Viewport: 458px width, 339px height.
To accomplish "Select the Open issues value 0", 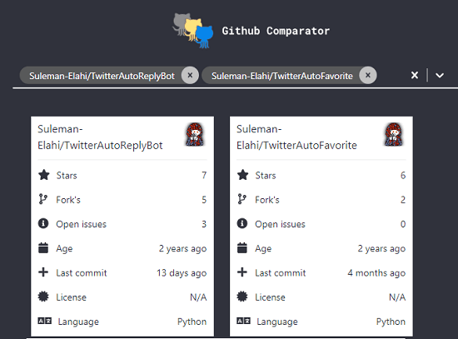I will tap(403, 224).
